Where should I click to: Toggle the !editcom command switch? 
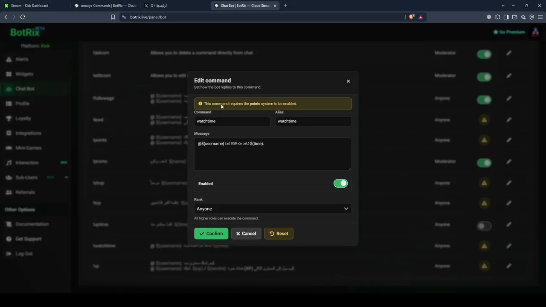[484, 77]
